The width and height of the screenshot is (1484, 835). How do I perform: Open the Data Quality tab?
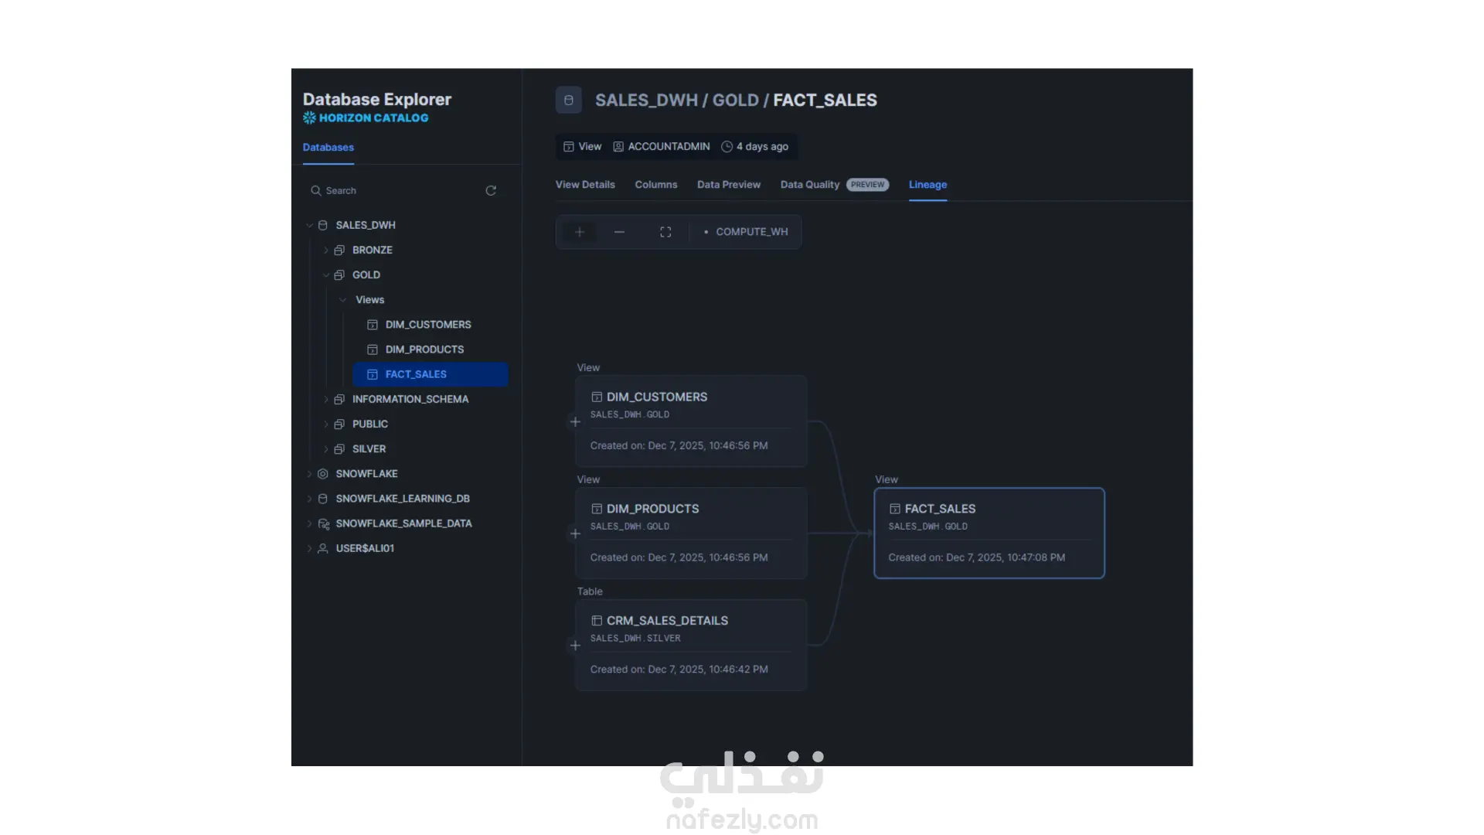(x=809, y=185)
